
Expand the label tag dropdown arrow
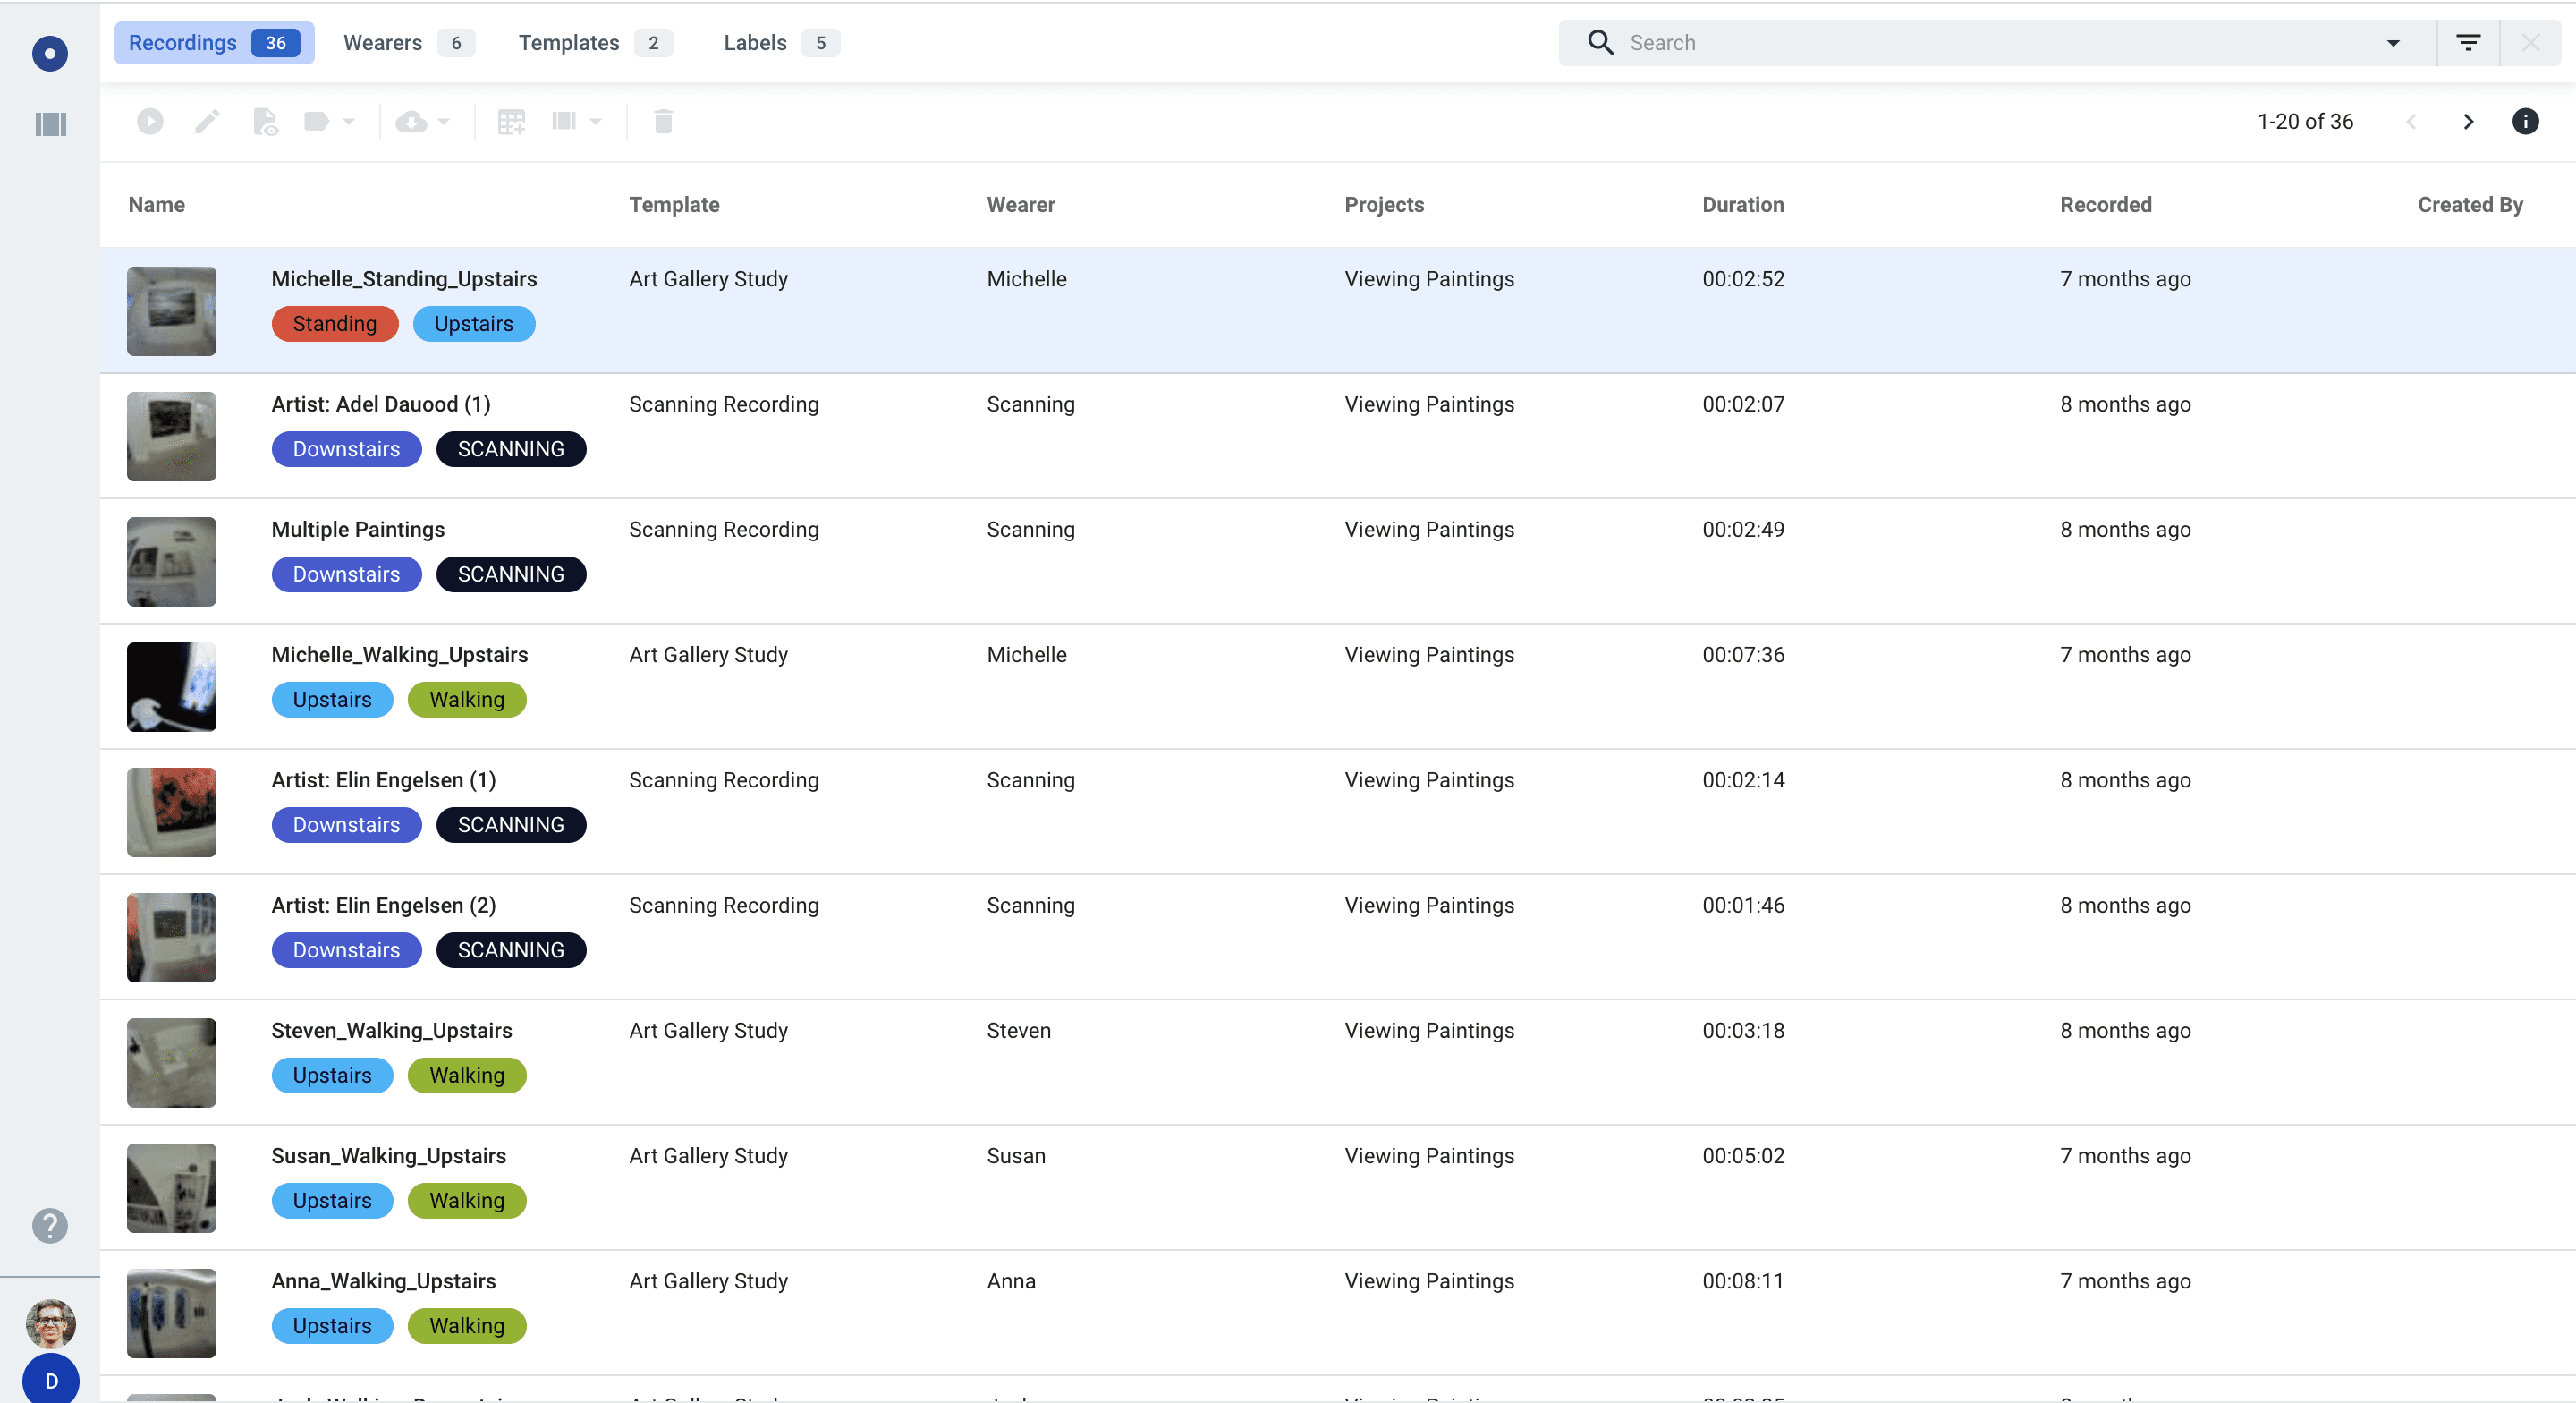click(349, 121)
